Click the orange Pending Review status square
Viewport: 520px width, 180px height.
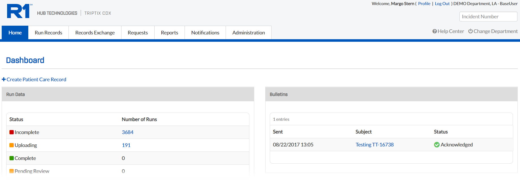(x=12, y=171)
